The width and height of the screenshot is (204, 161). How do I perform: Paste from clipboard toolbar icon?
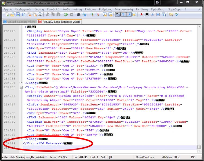[59, 14]
